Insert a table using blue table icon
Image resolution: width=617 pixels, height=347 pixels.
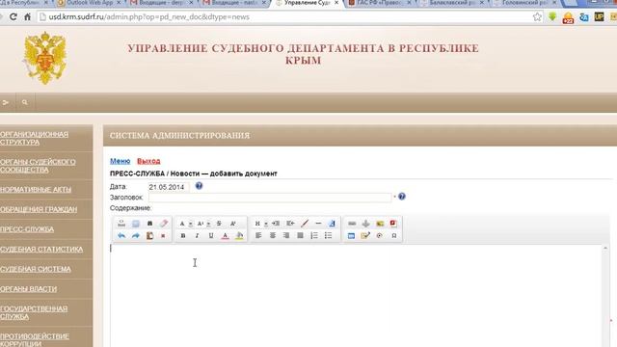tap(351, 235)
